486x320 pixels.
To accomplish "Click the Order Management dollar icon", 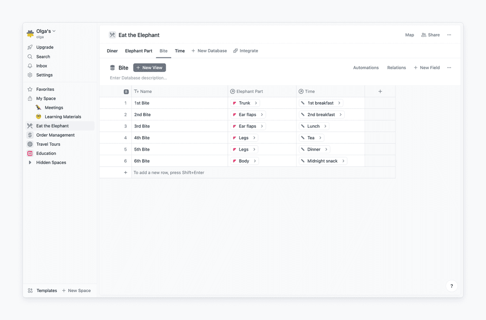I will coord(30,135).
